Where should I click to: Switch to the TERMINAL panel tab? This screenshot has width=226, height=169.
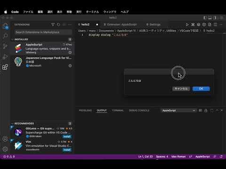(118, 110)
